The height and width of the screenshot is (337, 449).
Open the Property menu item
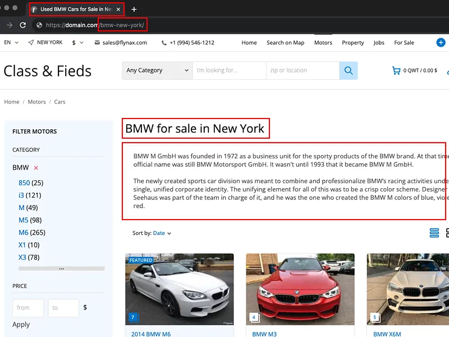pyautogui.click(x=353, y=43)
